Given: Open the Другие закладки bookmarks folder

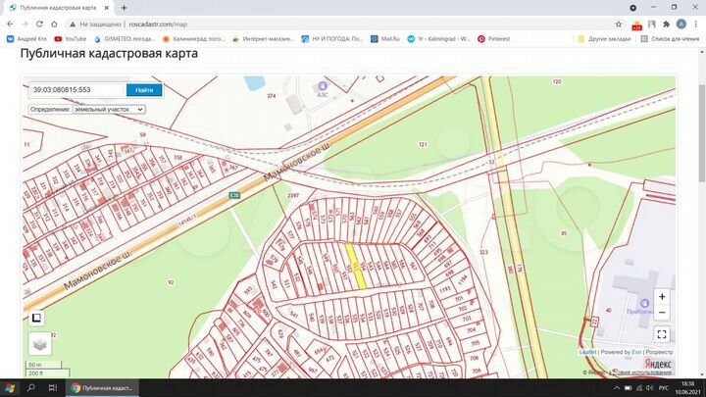Looking at the screenshot, I should (608, 38).
